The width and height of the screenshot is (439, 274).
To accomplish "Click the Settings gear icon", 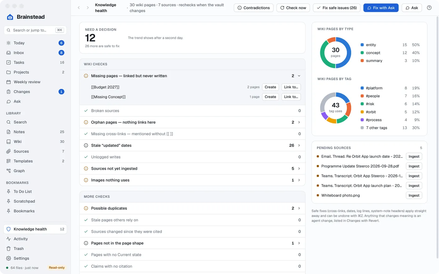I will click(x=8, y=258).
